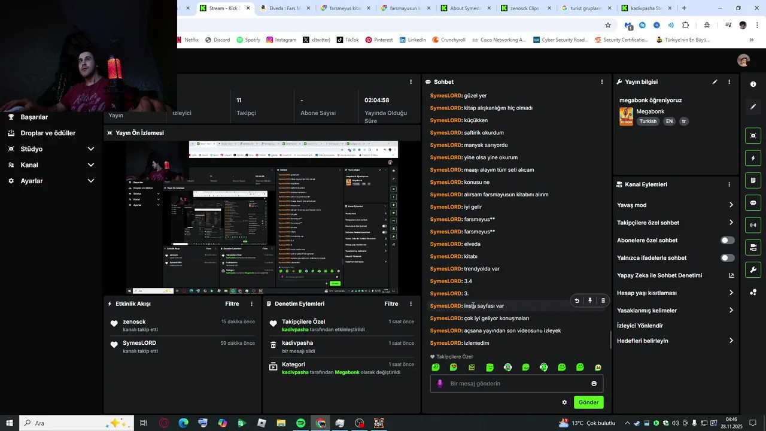The image size is (766, 431).
Task: Toggle Yalnızca ifadelerle sohbet switch
Action: [728, 258]
